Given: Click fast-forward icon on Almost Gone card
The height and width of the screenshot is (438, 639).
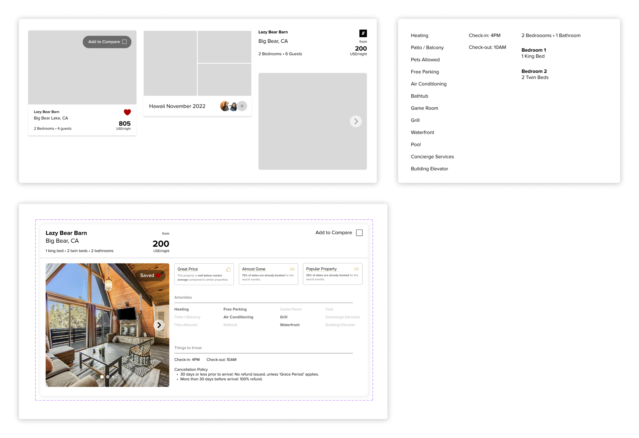Looking at the screenshot, I should (292, 269).
